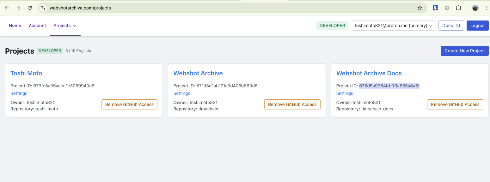The height and width of the screenshot is (182, 490).
Task: Open Docs in external tab
Action: coord(451,26)
